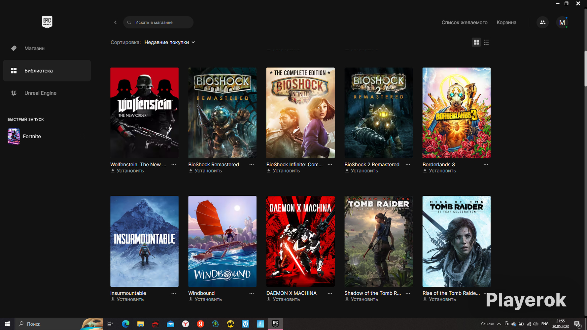The width and height of the screenshot is (587, 330).
Task: Select the BioShock Remastered cover art
Action: pos(222,113)
